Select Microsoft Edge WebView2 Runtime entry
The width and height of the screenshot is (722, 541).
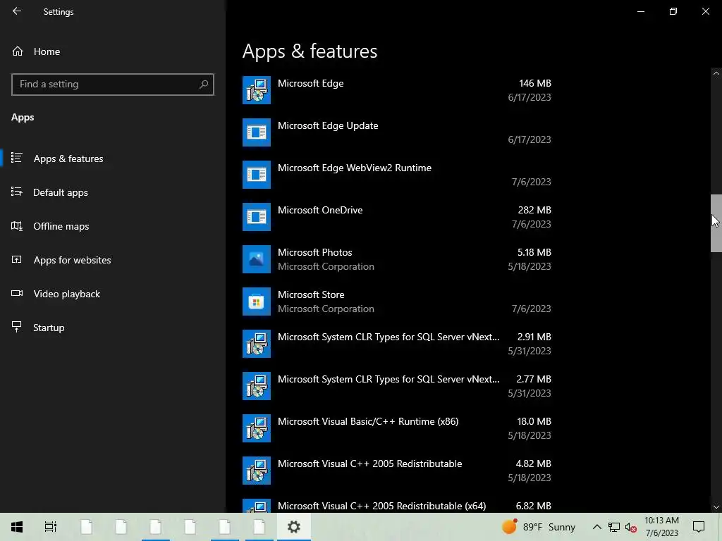pos(397,175)
